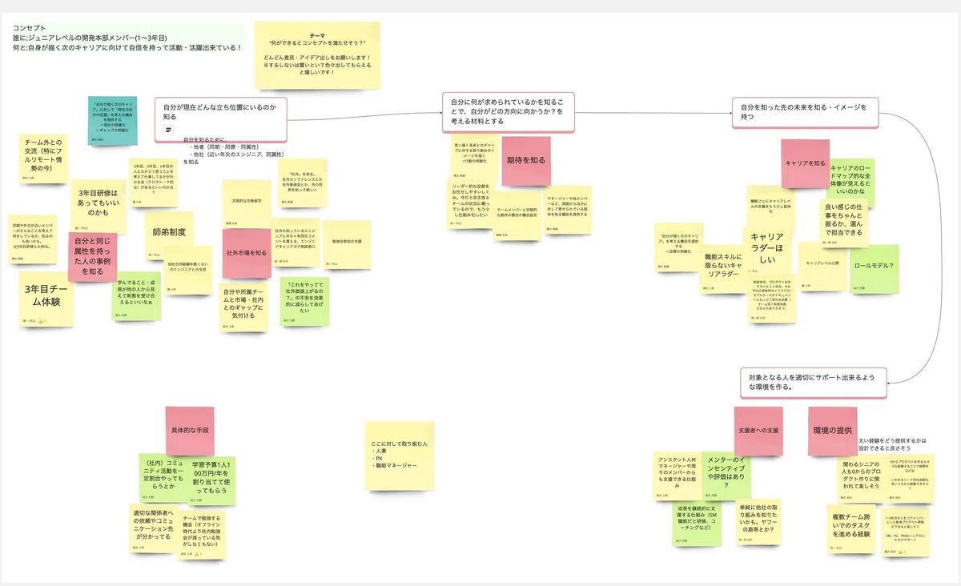
Task: Select the pink 自分と同じ属性を持った人の事例を知る sticky
Action: 94,257
